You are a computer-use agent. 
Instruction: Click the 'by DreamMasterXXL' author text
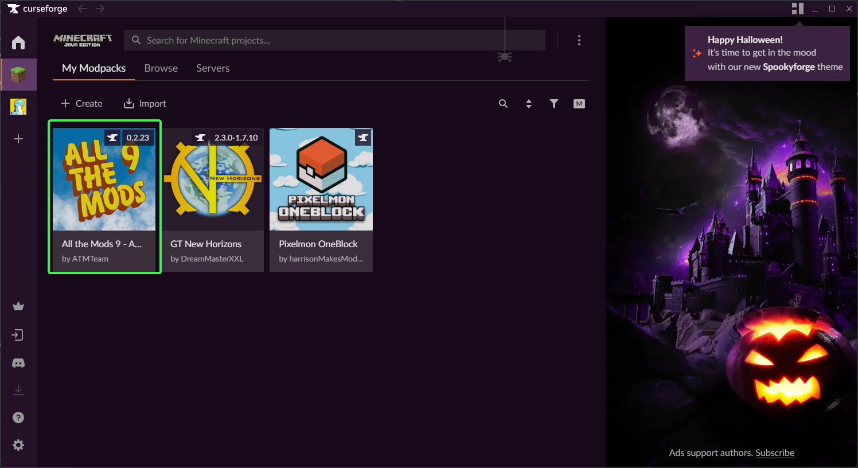[206, 259]
